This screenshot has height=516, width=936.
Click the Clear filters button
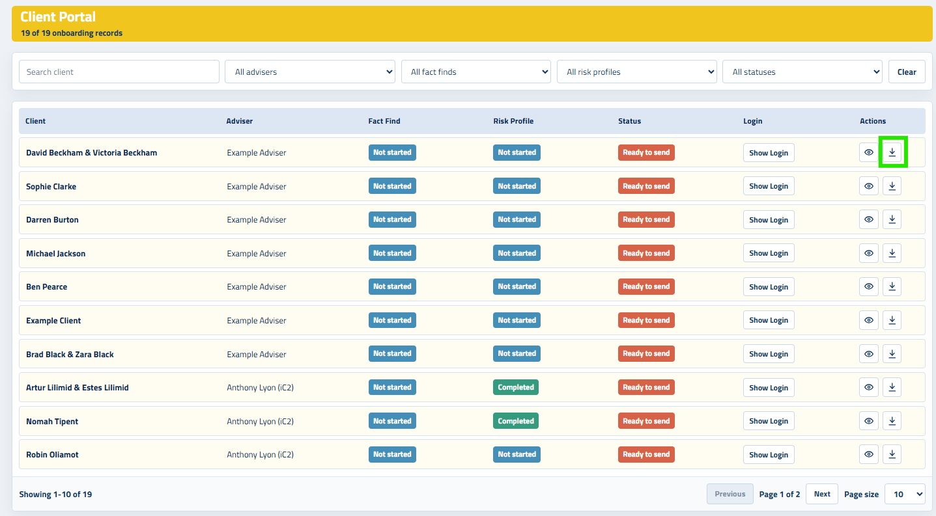pyautogui.click(x=907, y=72)
